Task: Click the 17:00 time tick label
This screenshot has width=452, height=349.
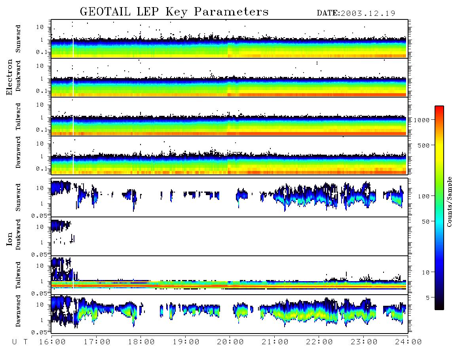Action: pyautogui.click(x=97, y=342)
